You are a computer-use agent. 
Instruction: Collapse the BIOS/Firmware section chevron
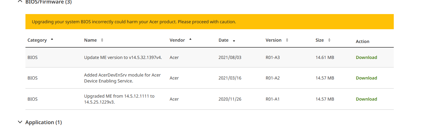[20, 2]
